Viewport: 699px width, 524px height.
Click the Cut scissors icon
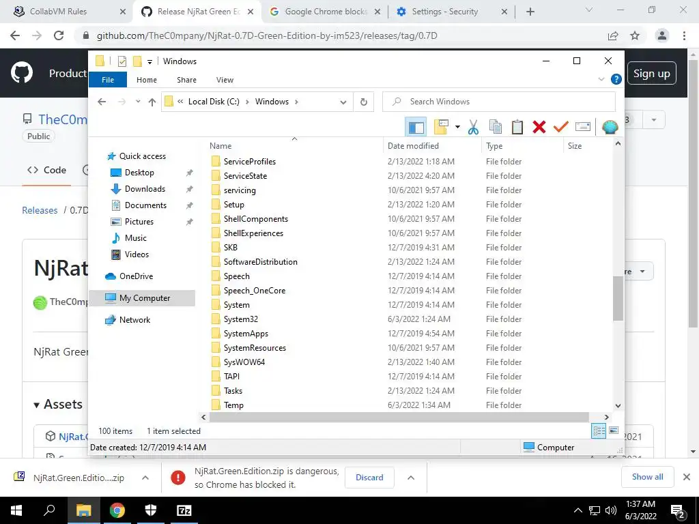(473, 128)
